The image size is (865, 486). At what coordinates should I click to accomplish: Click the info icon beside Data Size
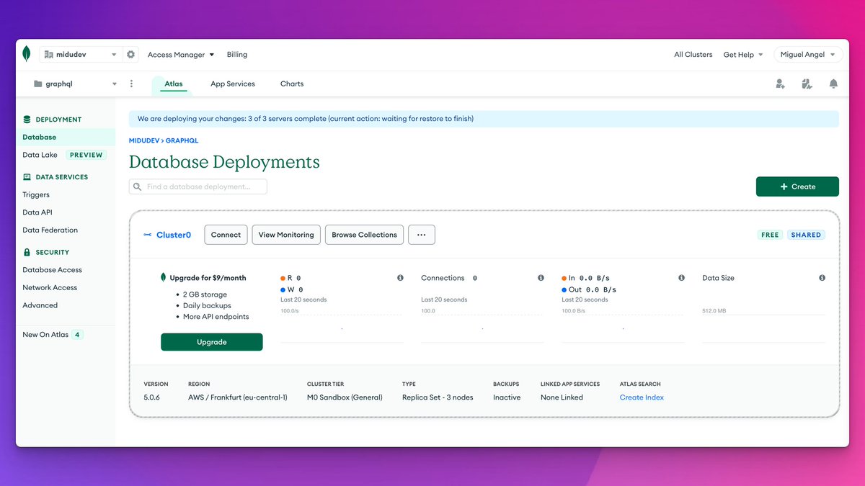(822, 278)
